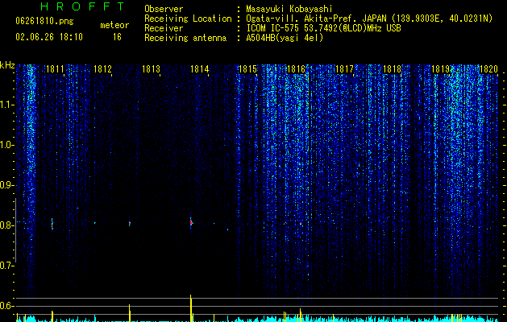This screenshot has height=322, width=507.
Task: Select the filename 06261810.png
Action: pyautogui.click(x=44, y=22)
